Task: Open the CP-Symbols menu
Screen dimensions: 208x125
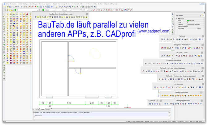Action: 114,4
